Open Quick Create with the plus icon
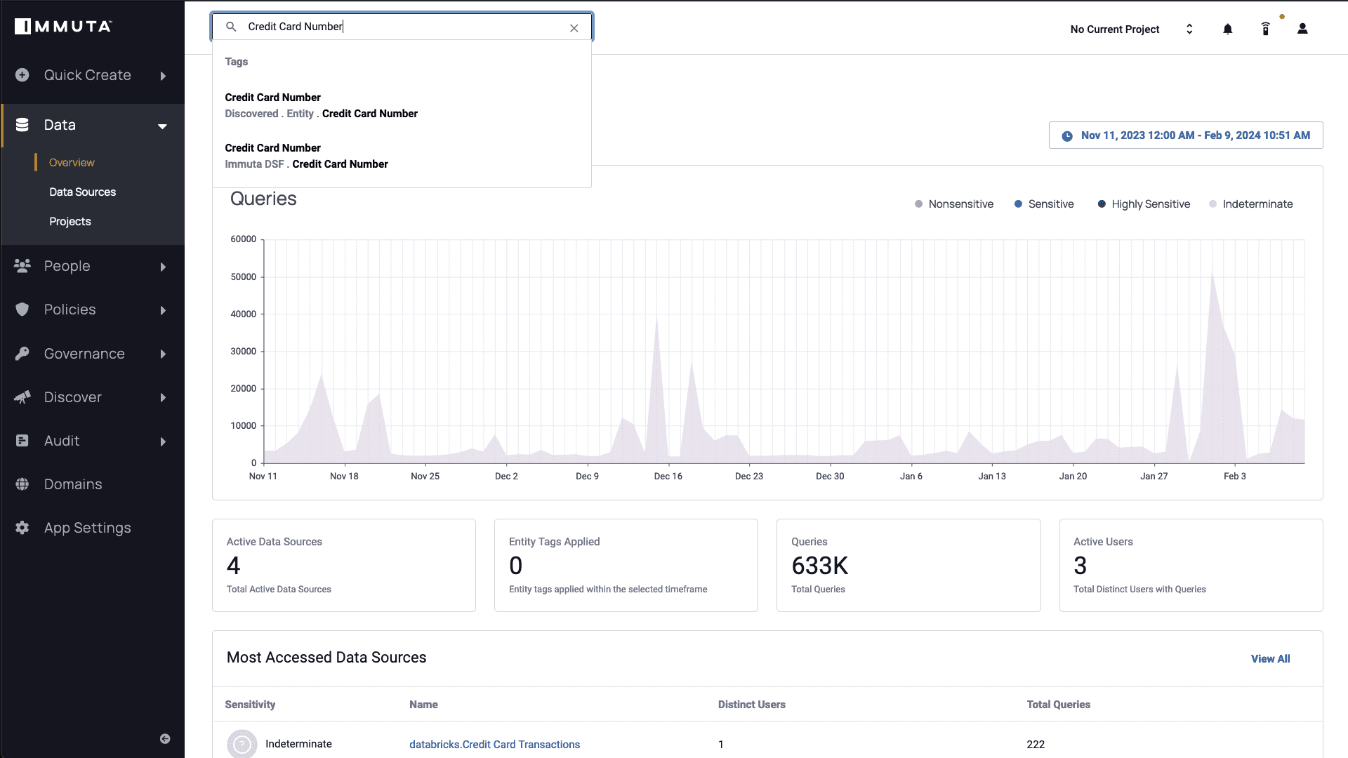The height and width of the screenshot is (758, 1348). [x=22, y=75]
